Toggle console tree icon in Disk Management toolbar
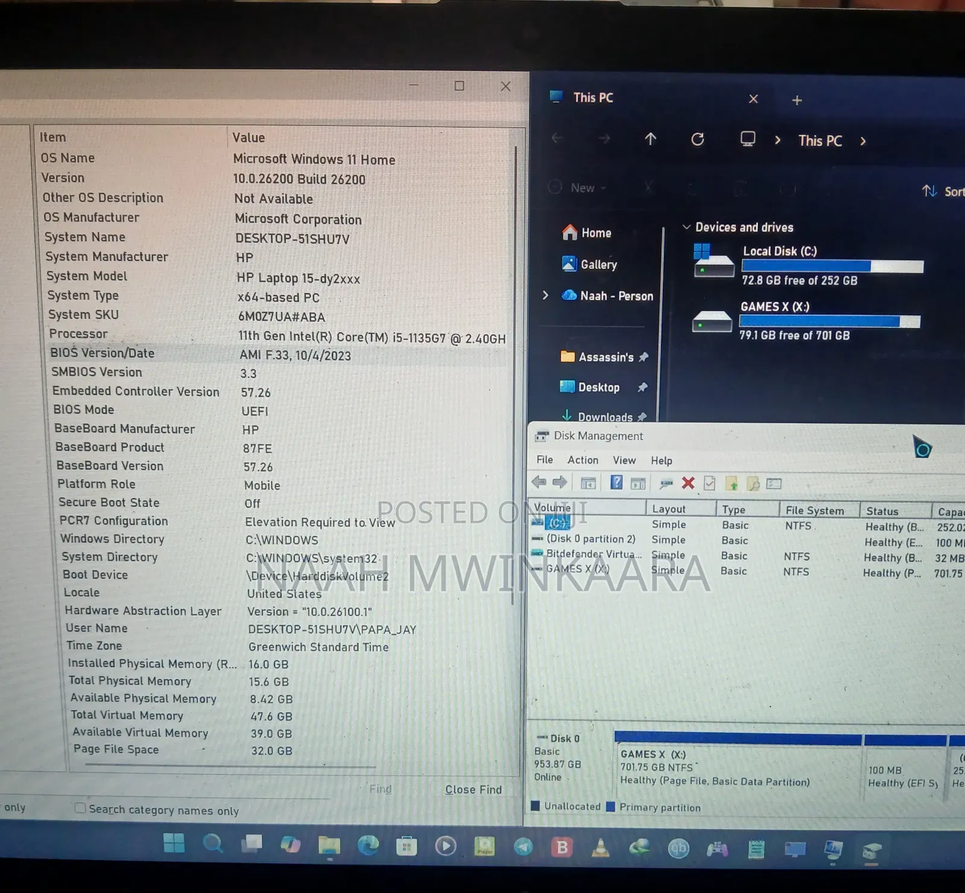 coord(588,483)
